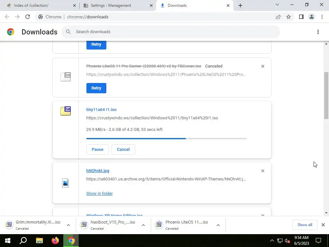The height and width of the screenshot is (247, 329).
Task: Open the Windows Start menu
Action: pos(8,241)
